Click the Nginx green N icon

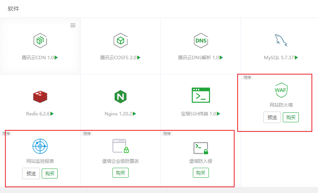(121, 97)
